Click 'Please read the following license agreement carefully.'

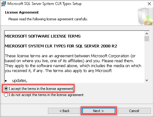(48, 19)
